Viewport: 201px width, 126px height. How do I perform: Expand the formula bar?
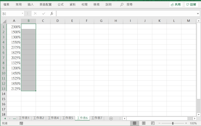[x=198, y=14]
